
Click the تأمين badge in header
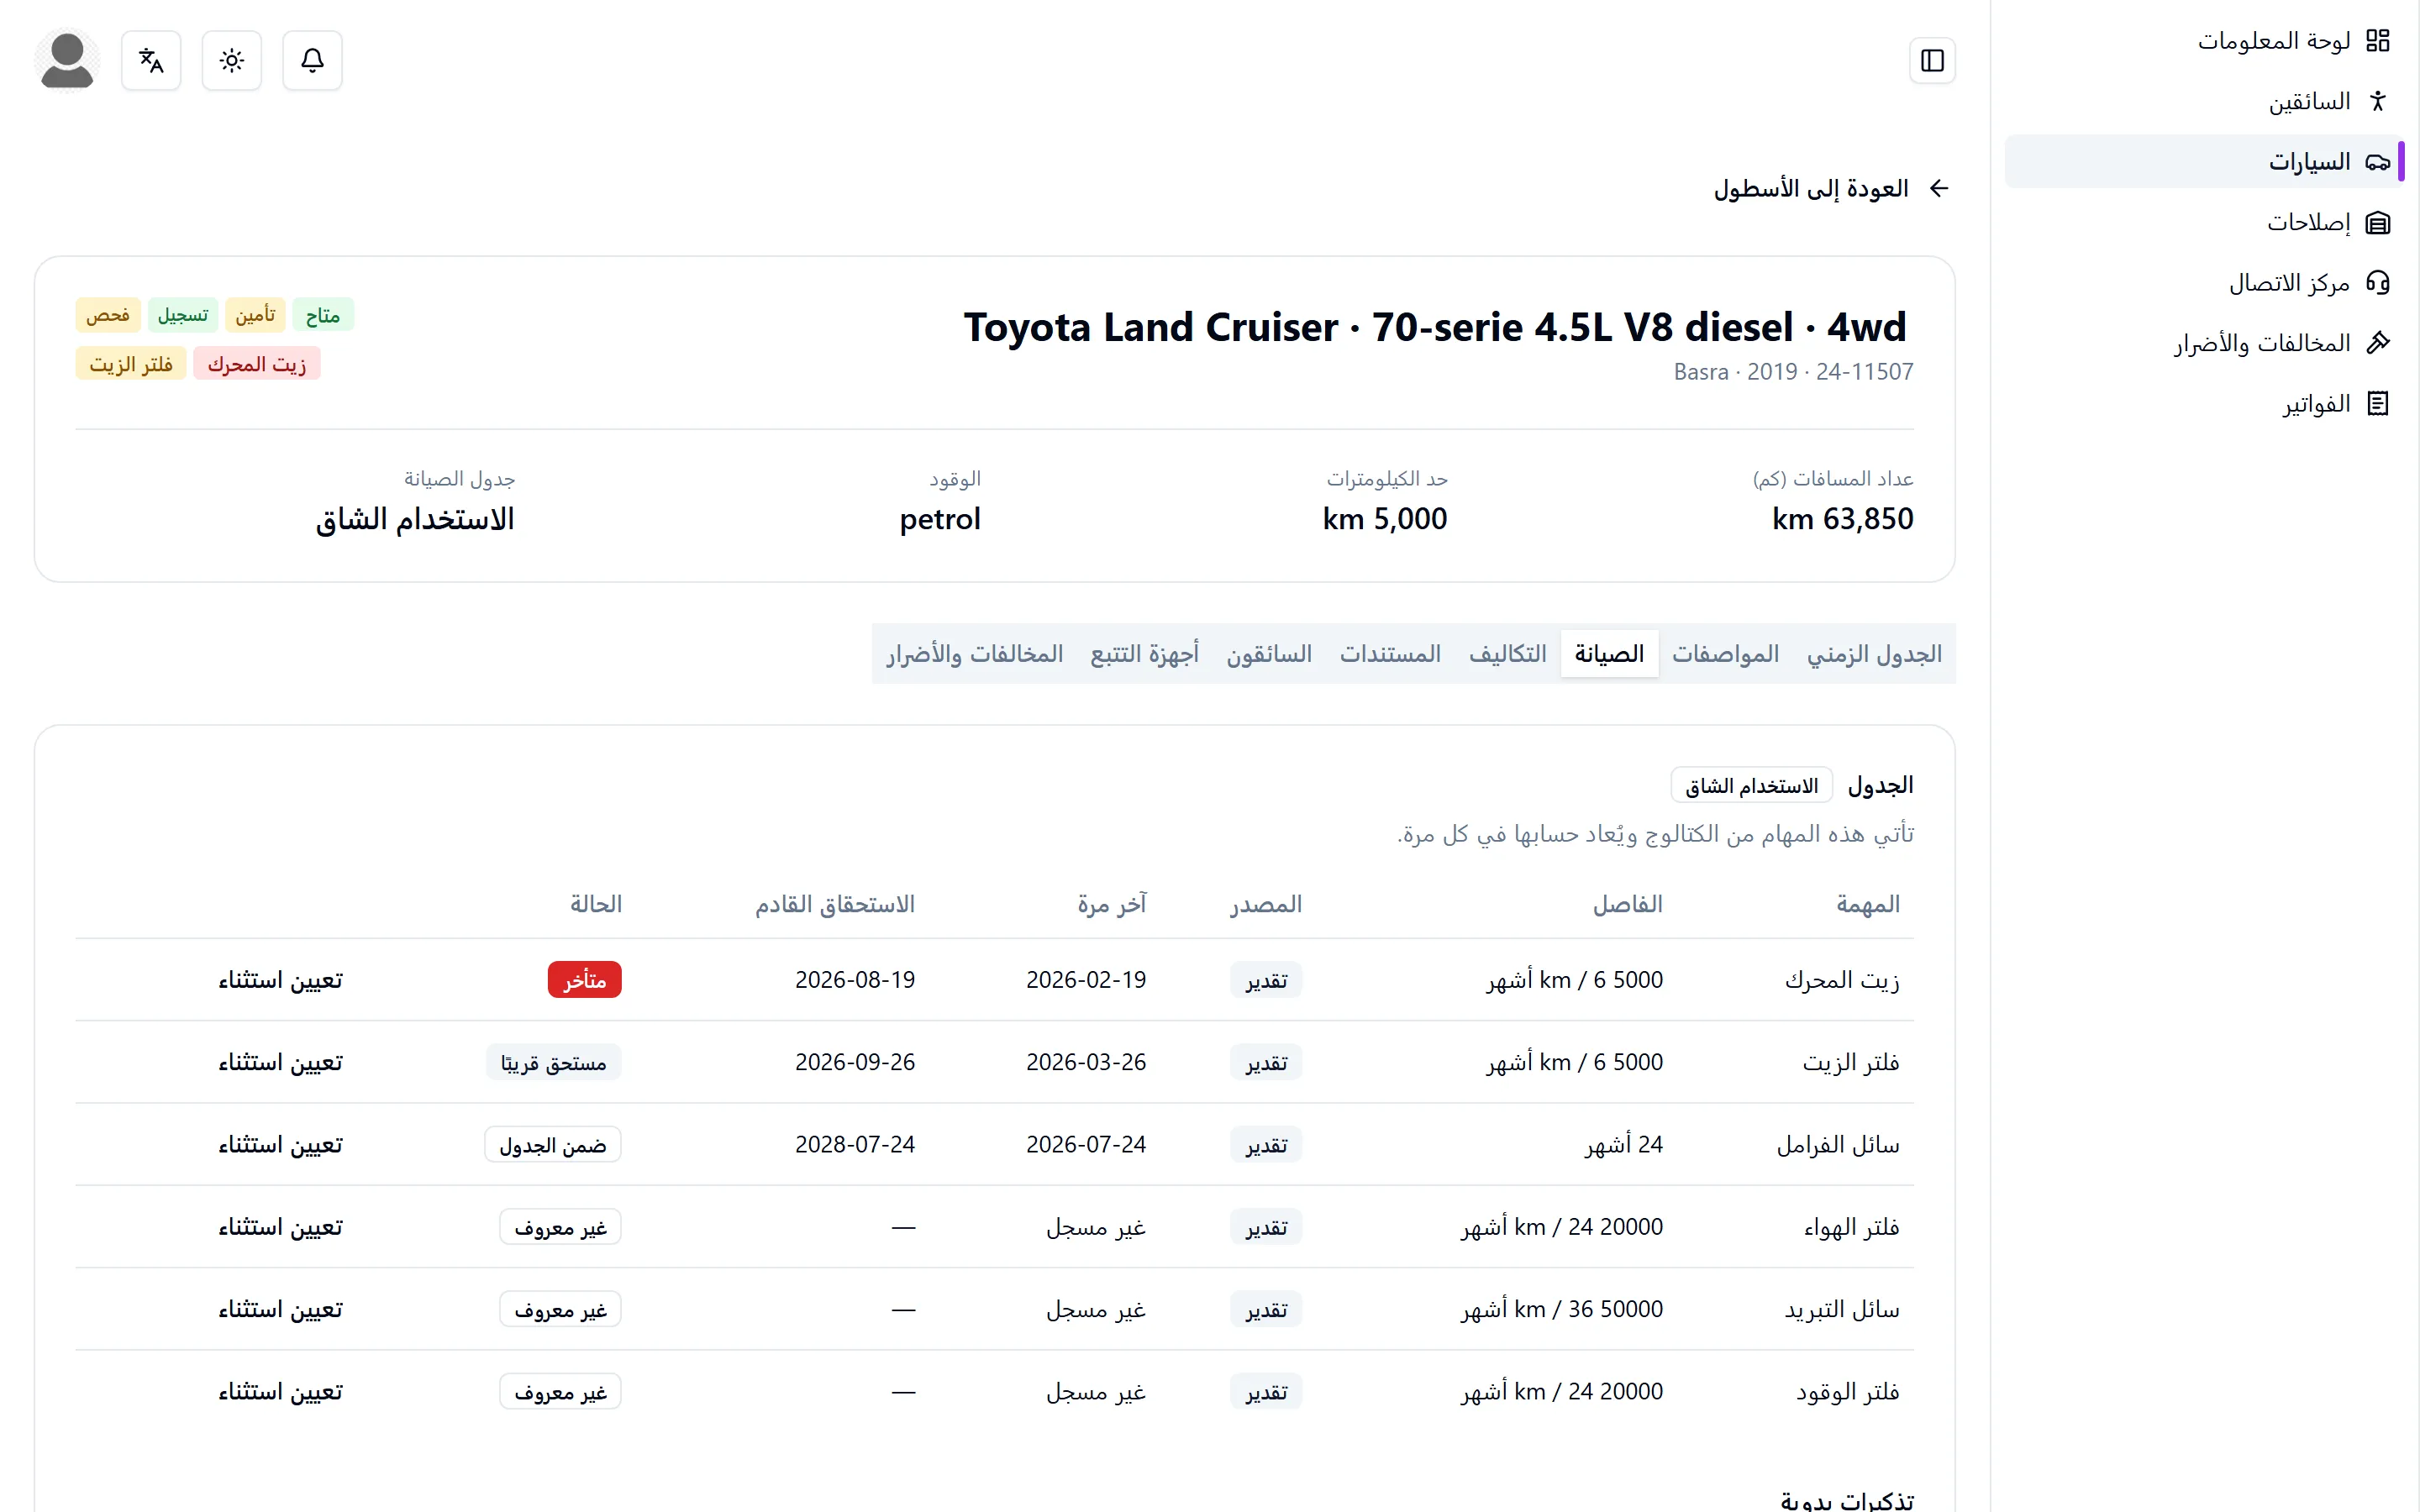pos(255,315)
